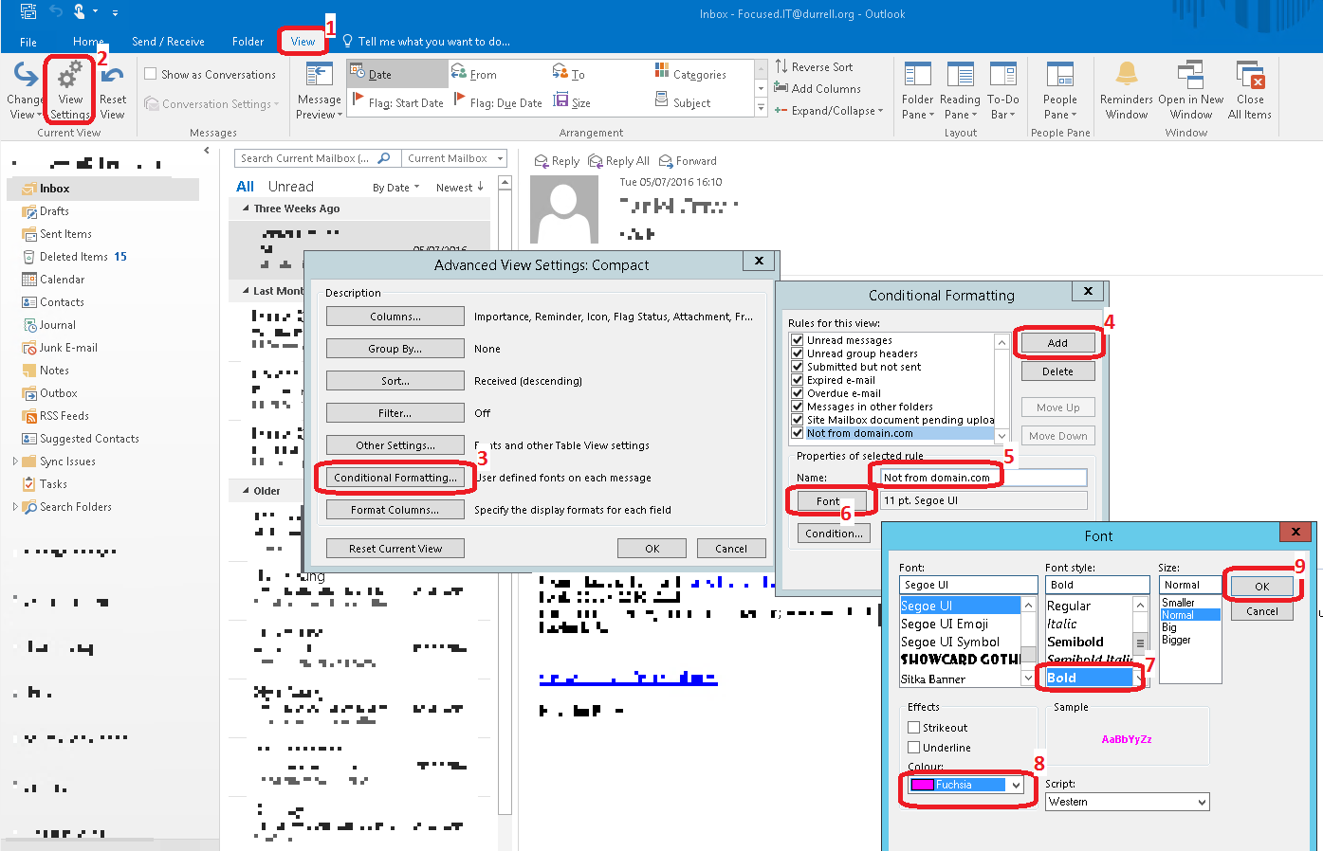Screen dimensions: 1323x851
Task: Open the Deleted Items folder
Action: [75, 257]
